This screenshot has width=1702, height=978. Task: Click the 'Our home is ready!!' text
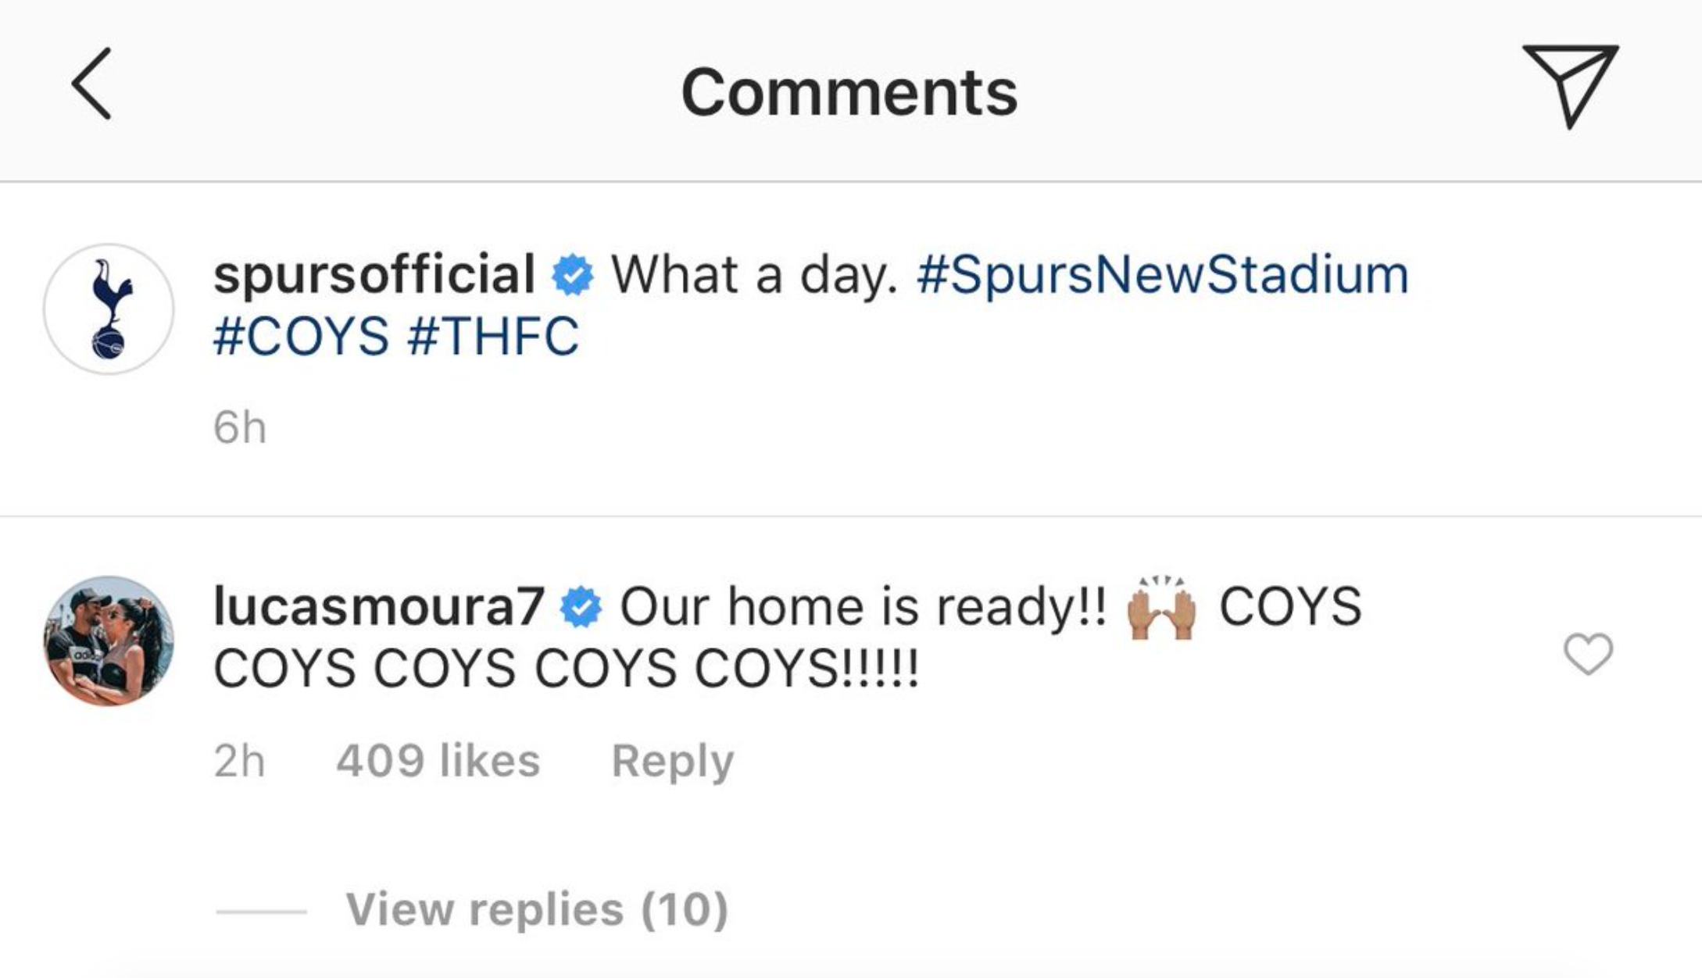[863, 607]
